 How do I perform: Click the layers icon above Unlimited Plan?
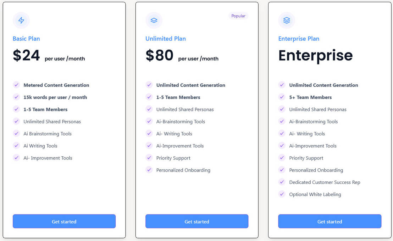pyautogui.click(x=154, y=20)
